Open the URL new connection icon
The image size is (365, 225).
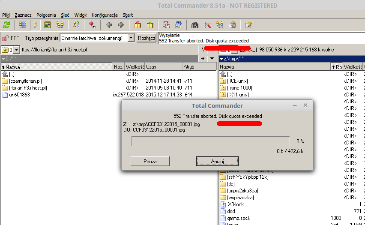click(x=179, y=25)
